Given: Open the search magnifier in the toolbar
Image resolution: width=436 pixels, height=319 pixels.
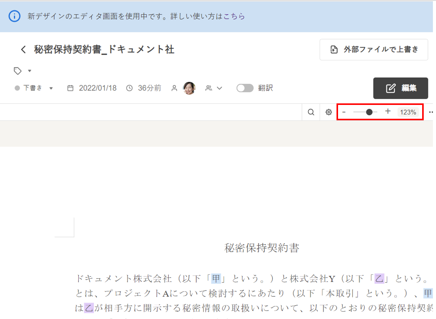Looking at the screenshot, I should click(x=311, y=112).
